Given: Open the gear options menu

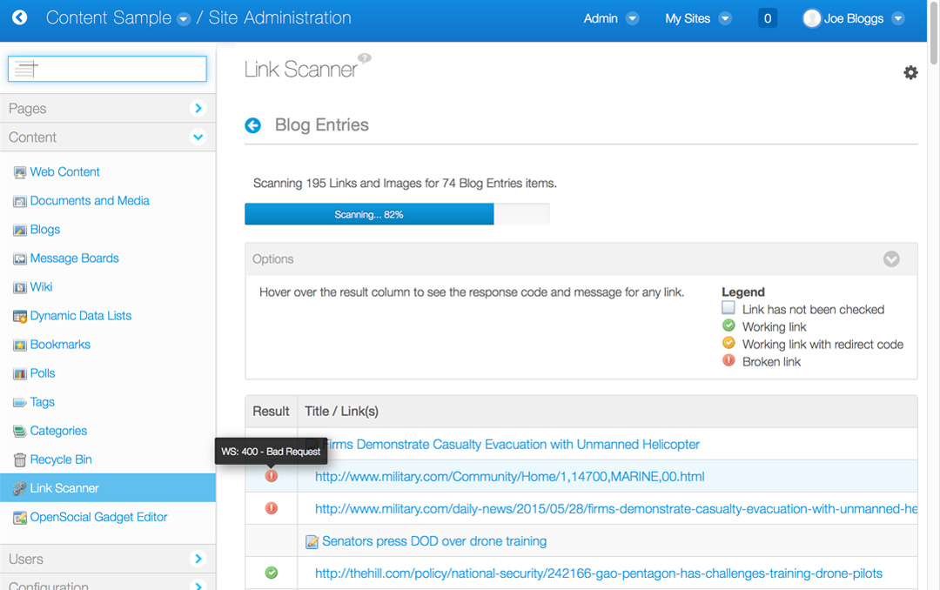Looking at the screenshot, I should point(910,72).
